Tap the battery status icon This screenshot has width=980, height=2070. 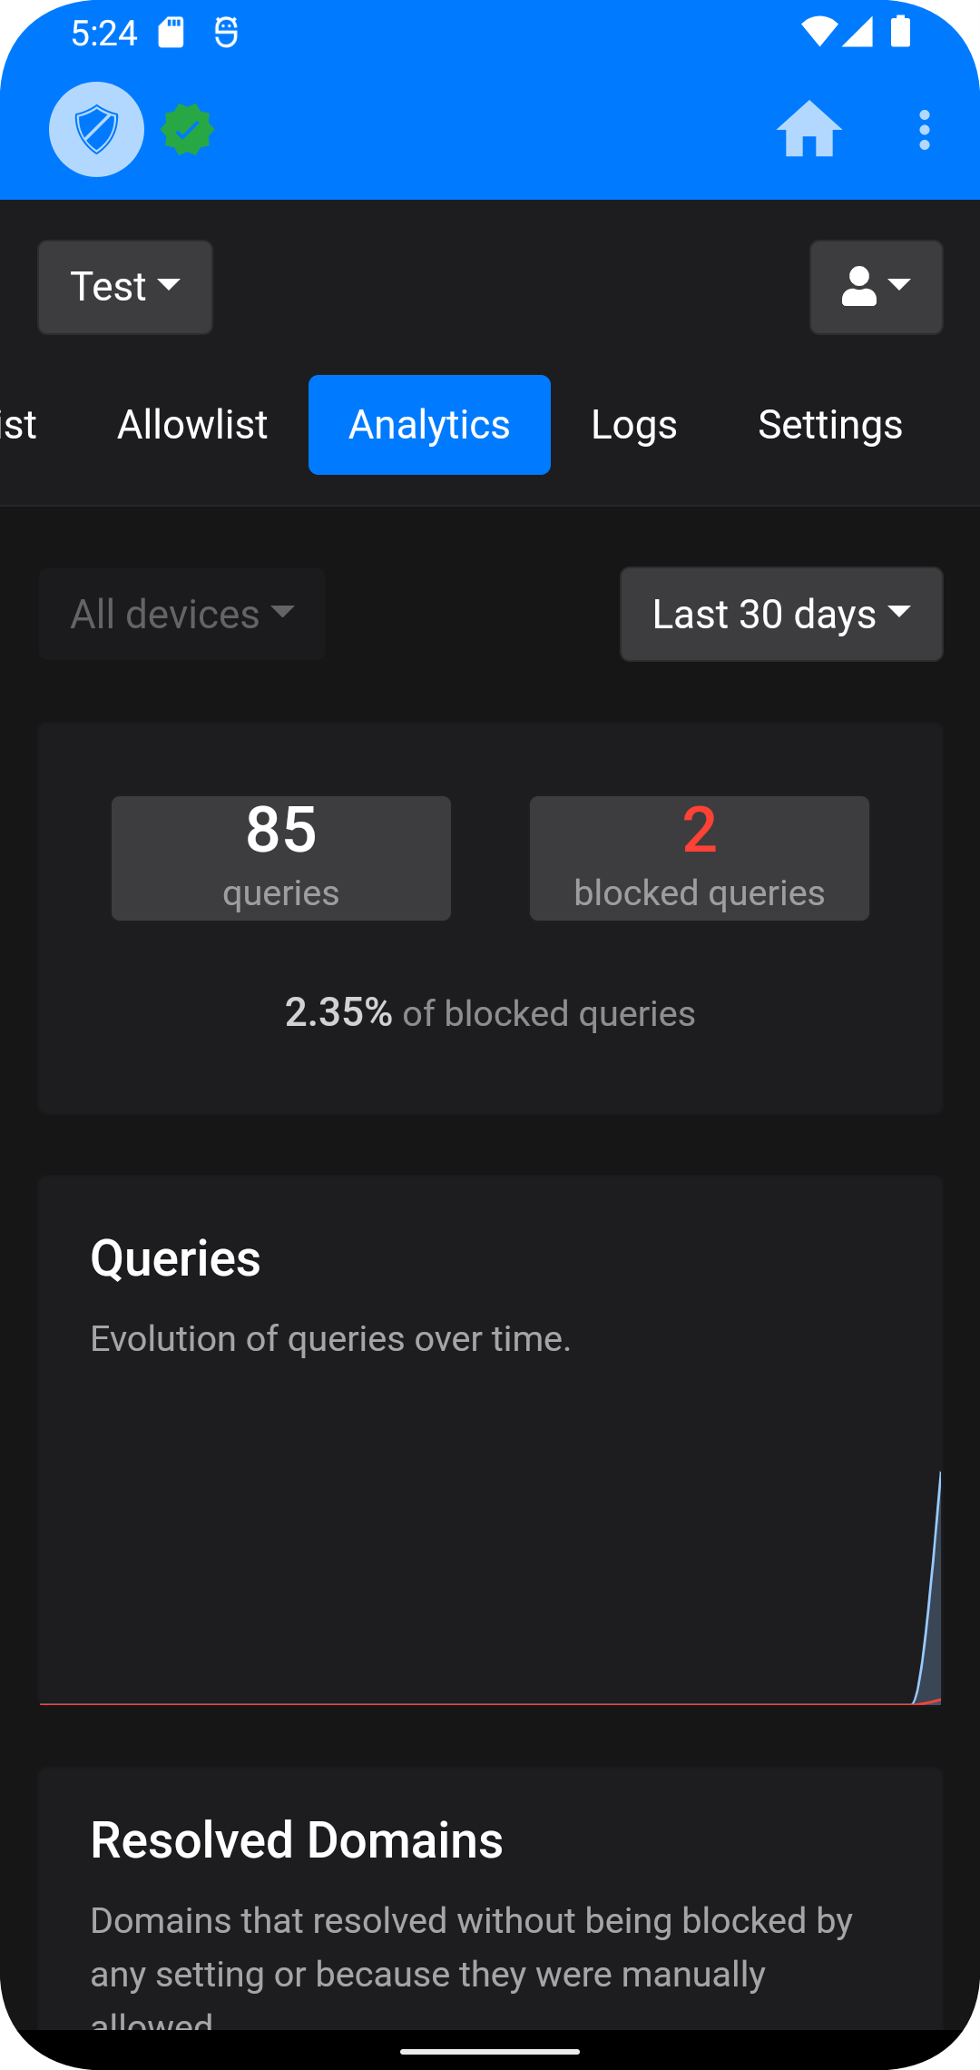(x=900, y=32)
